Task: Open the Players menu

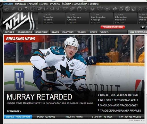Action: pyautogui.click(x=68, y=32)
